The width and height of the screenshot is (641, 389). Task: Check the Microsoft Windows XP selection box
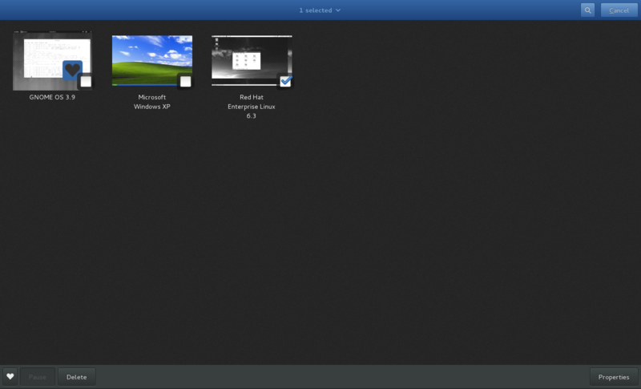[x=186, y=81]
